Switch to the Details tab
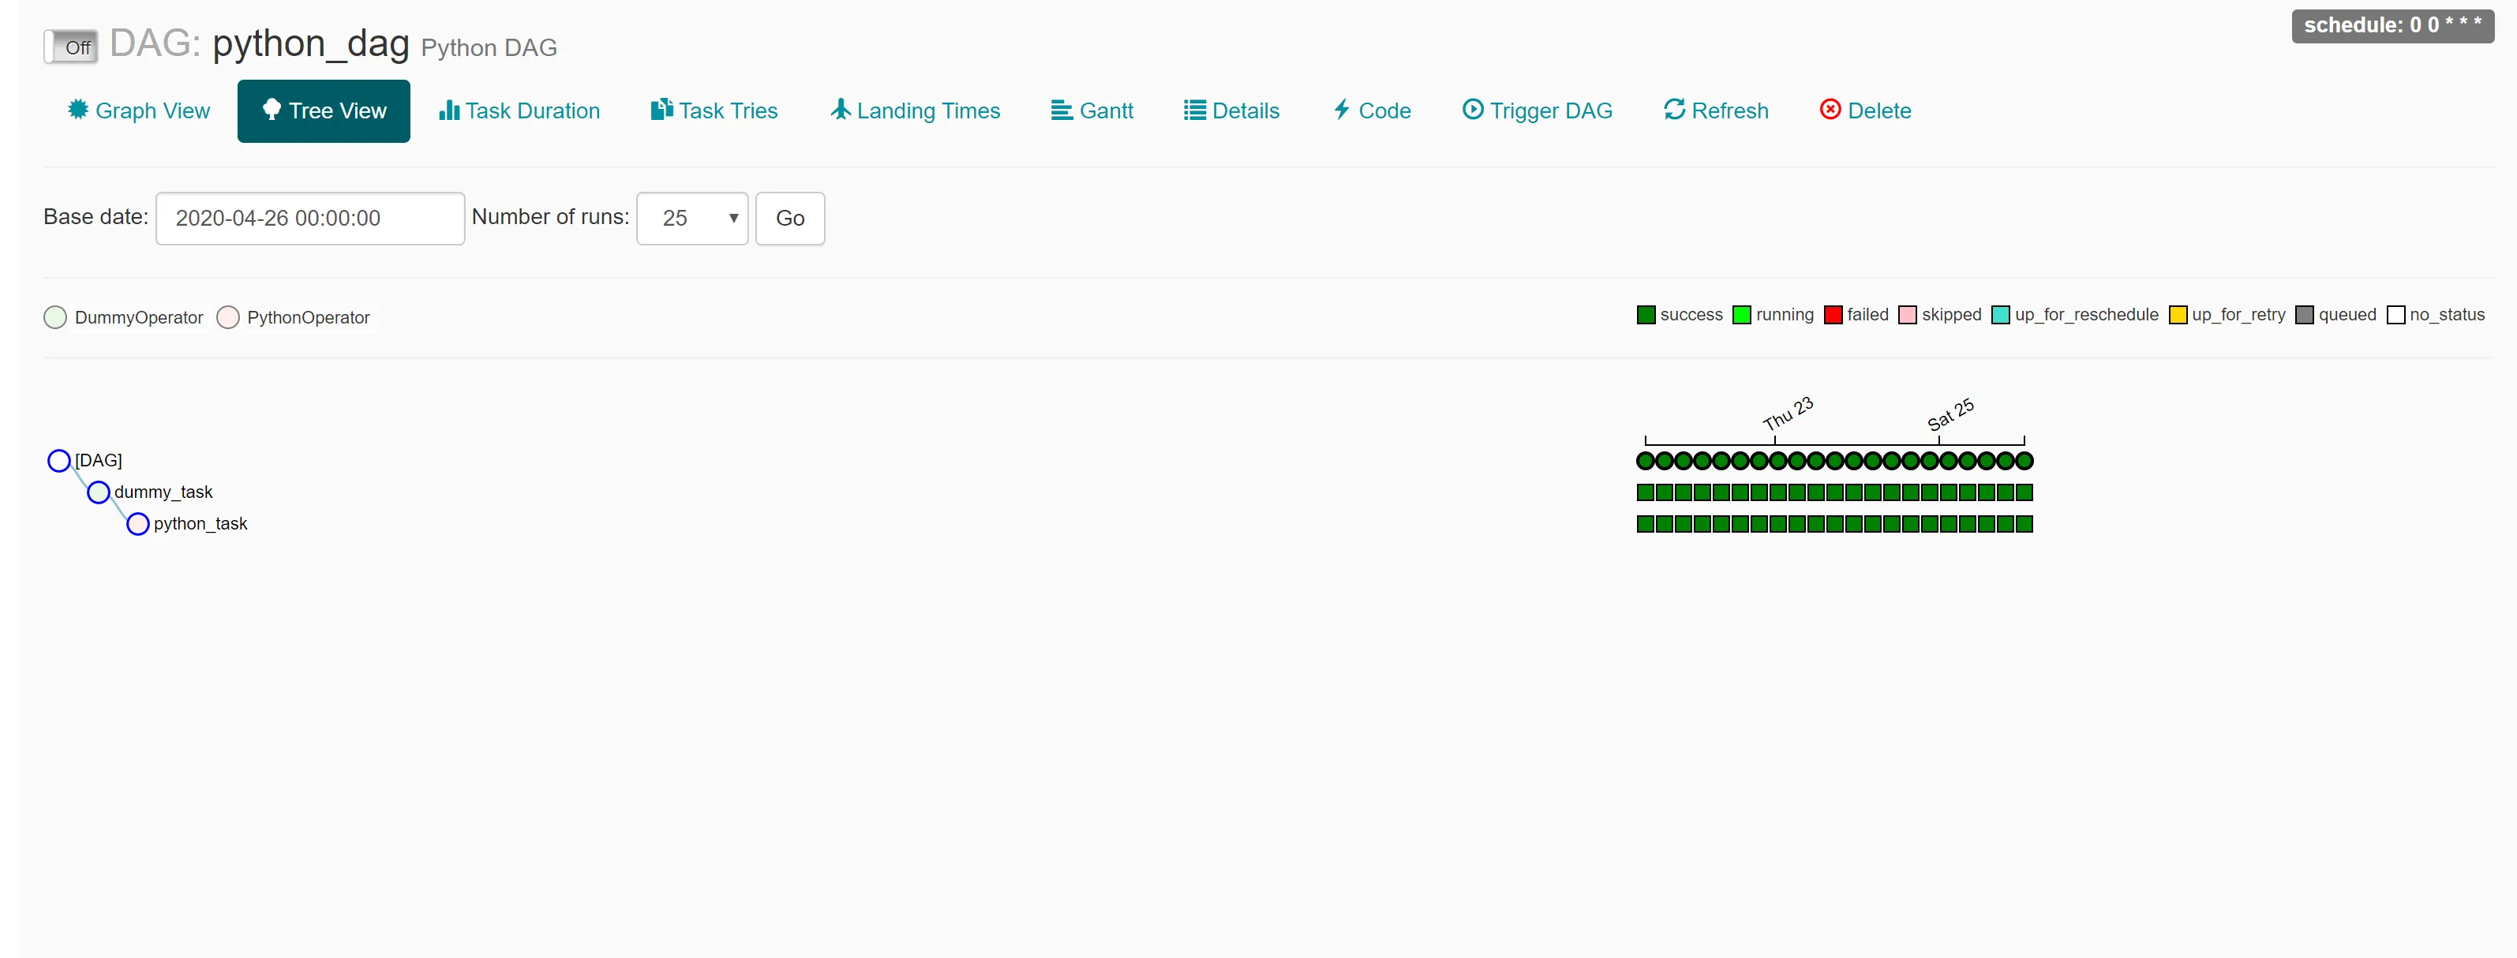 coord(1231,110)
